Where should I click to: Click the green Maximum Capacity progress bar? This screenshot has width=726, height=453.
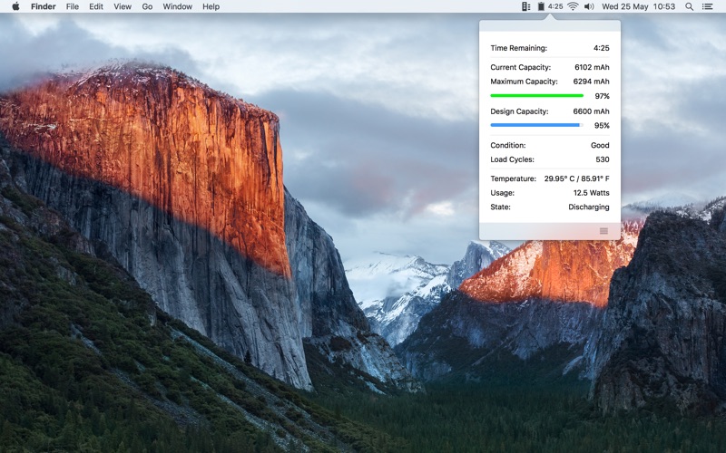pyautogui.click(x=536, y=95)
